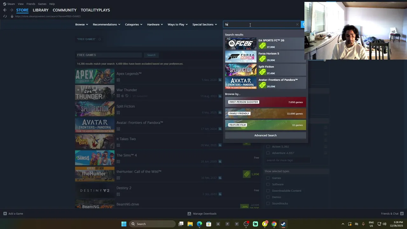The height and width of the screenshot is (229, 407).
Task: Open the Split Fiction suggestion in search results
Action: tap(266, 70)
